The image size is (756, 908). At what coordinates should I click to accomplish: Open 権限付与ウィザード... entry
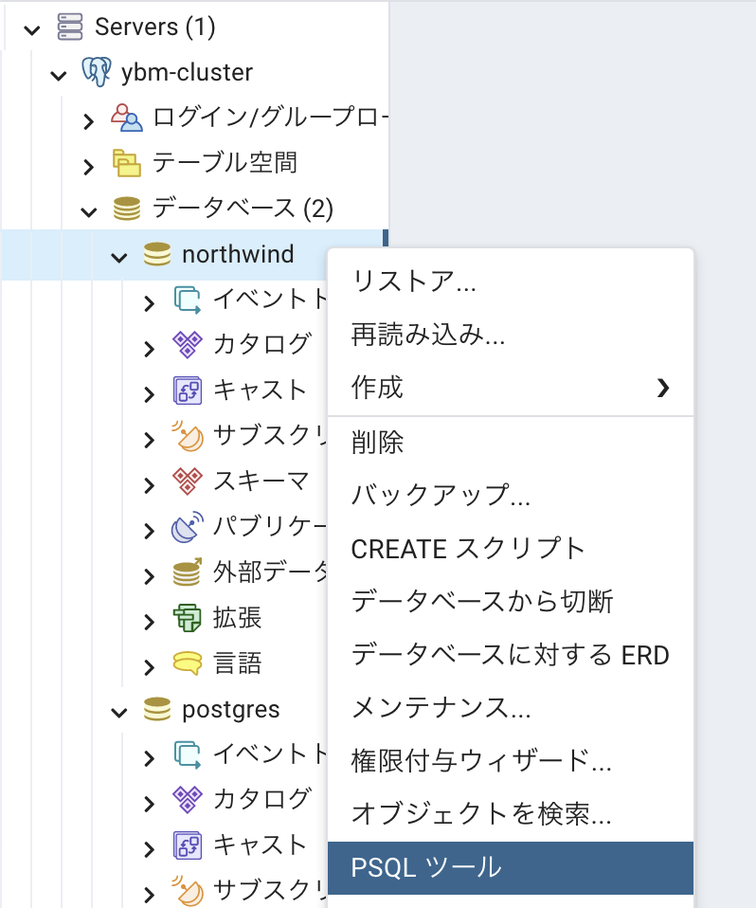pos(511,761)
